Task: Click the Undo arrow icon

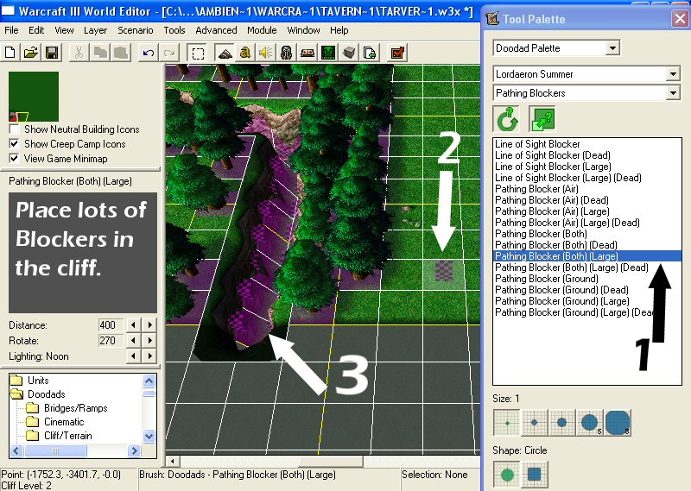Action: (148, 53)
